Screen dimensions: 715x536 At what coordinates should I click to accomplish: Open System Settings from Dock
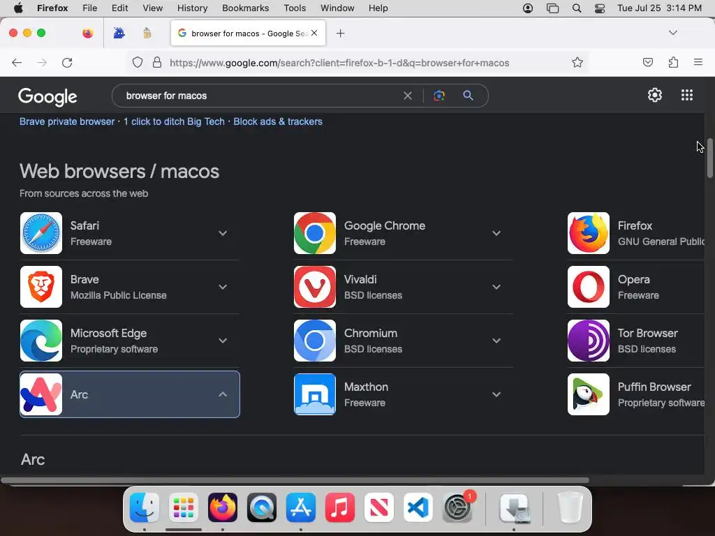tap(457, 507)
